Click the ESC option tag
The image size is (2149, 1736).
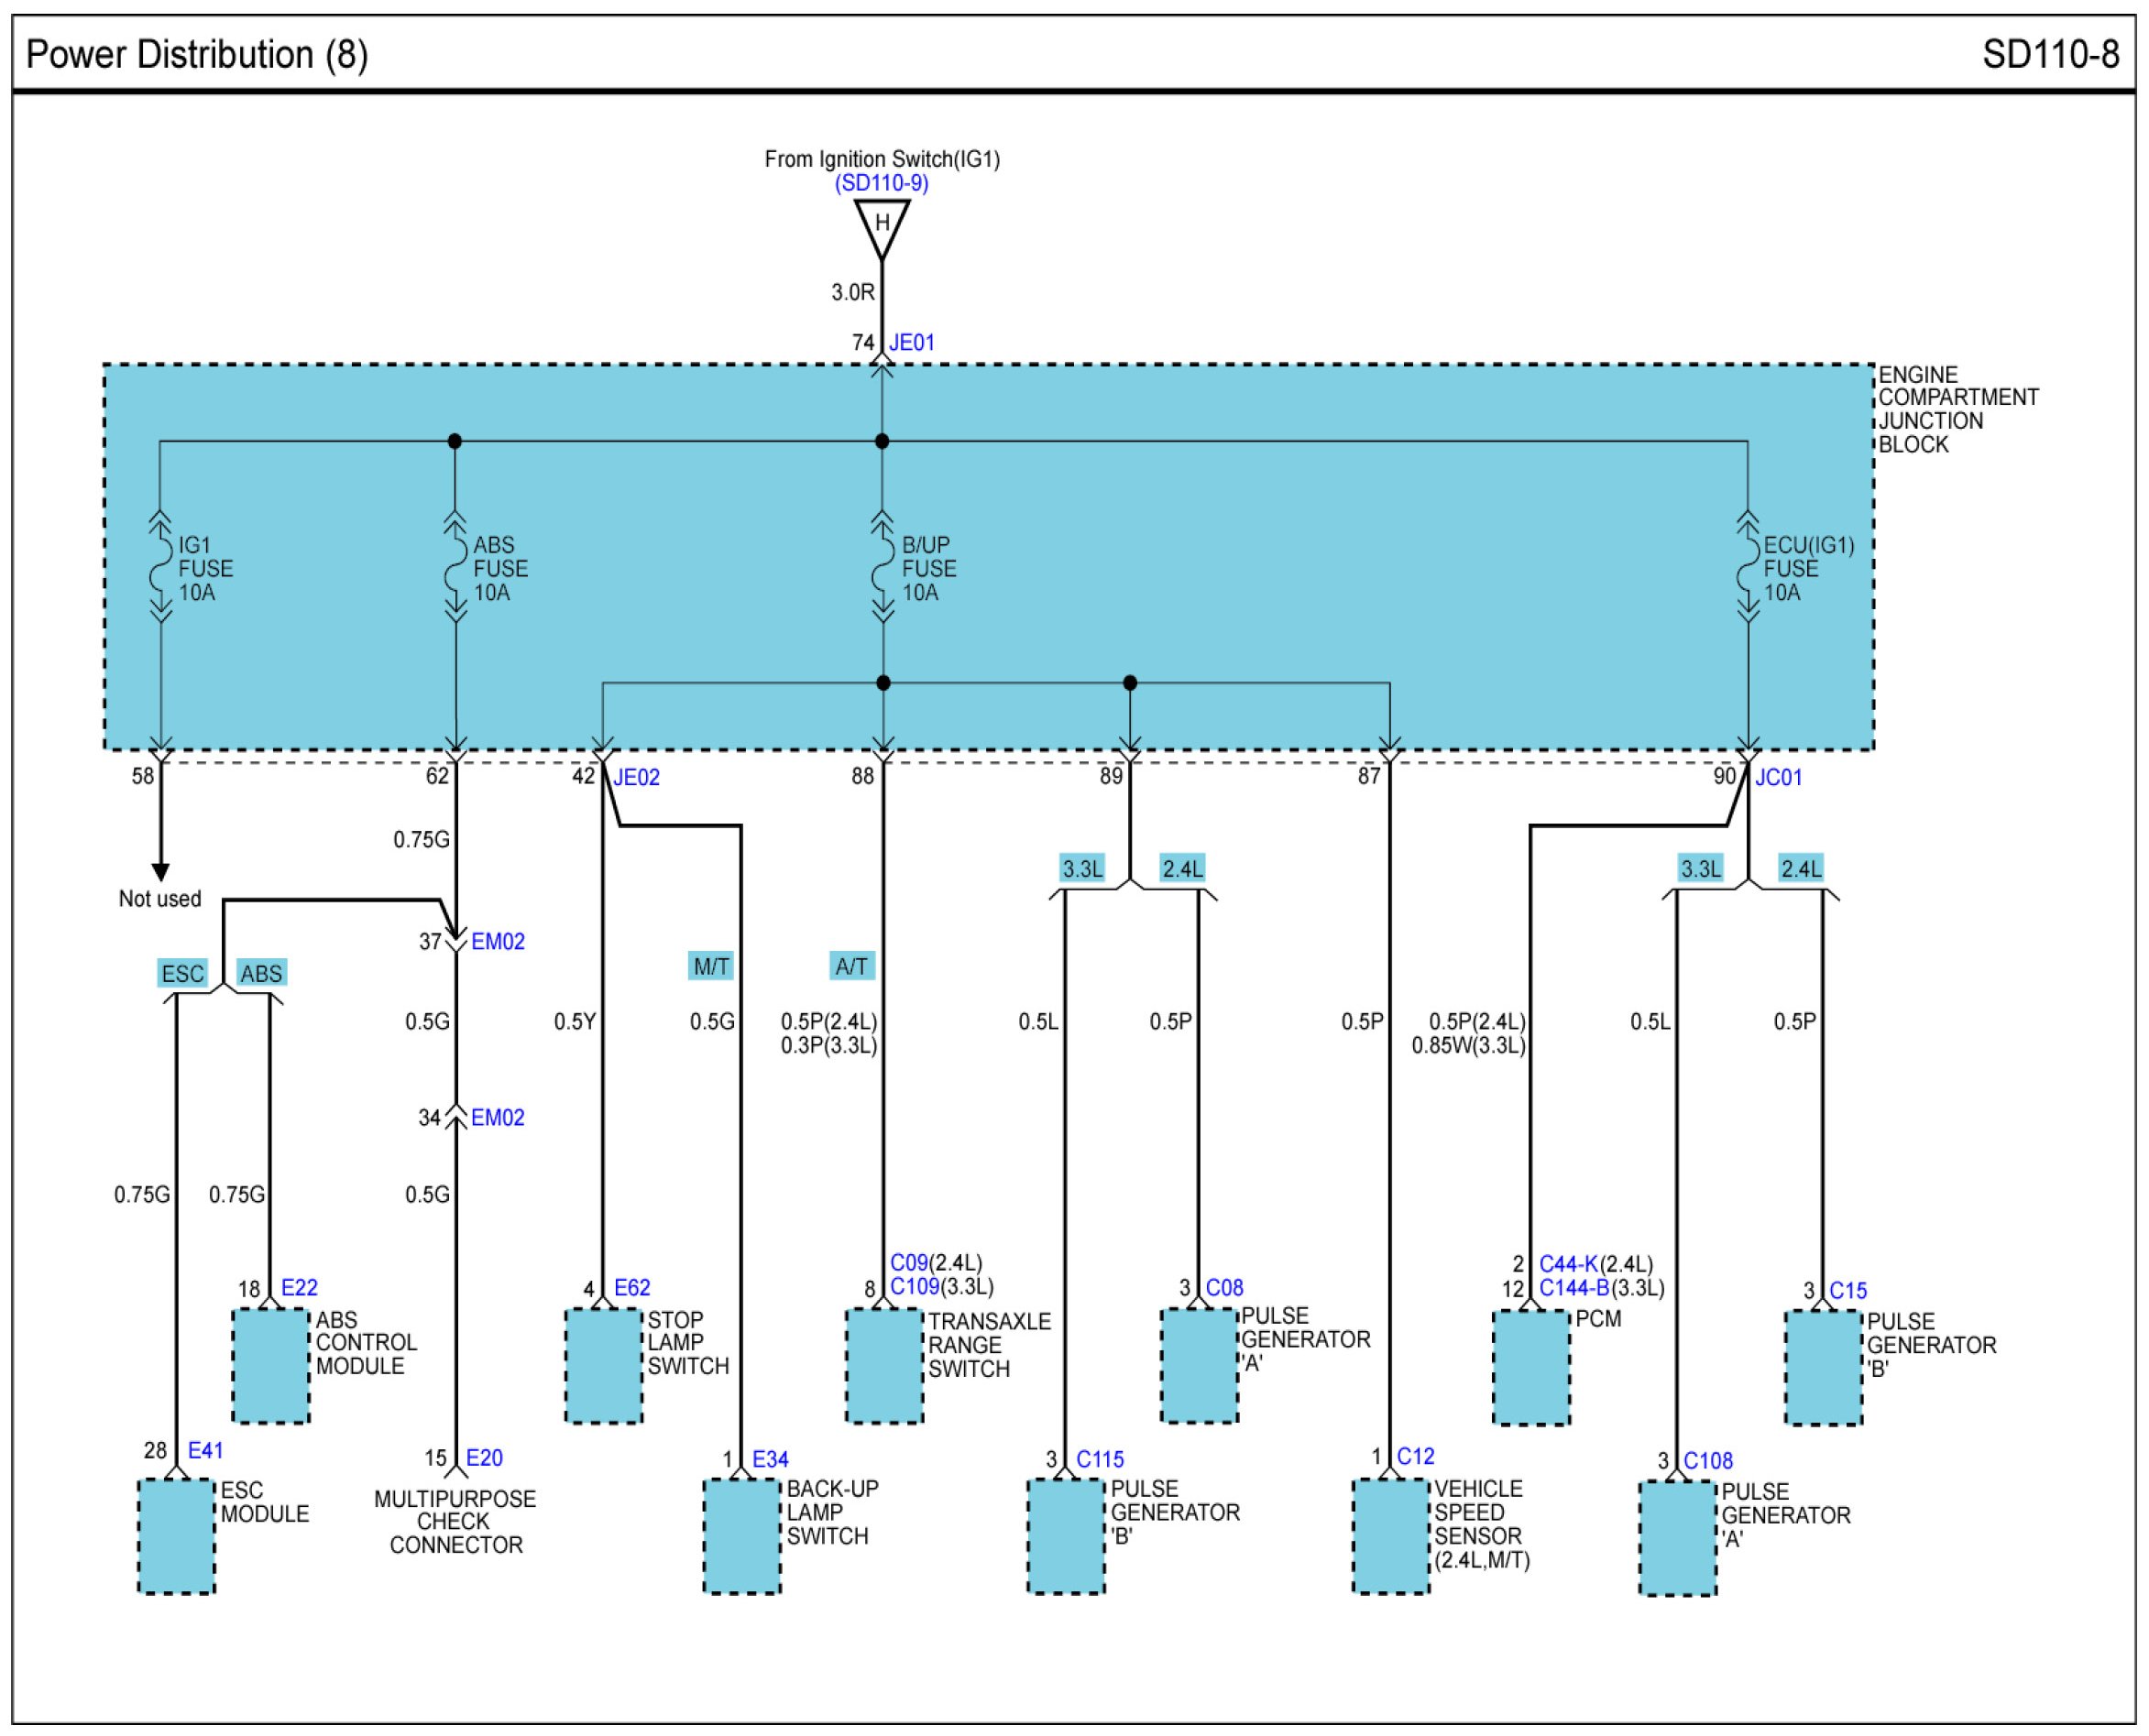point(182,973)
